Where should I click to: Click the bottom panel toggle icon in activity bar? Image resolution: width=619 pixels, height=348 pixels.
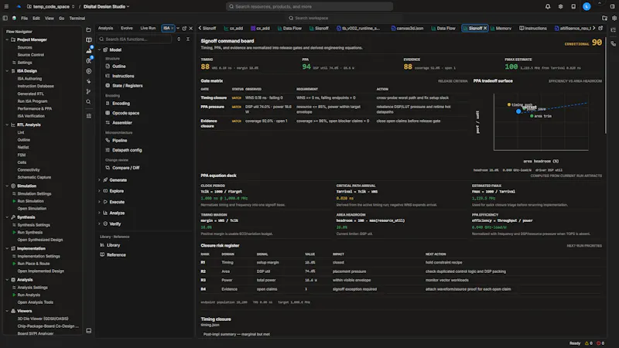pos(88,331)
